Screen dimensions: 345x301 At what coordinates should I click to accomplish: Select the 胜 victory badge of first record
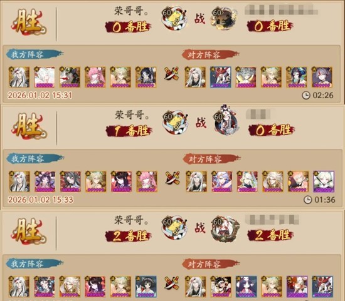tap(28, 23)
